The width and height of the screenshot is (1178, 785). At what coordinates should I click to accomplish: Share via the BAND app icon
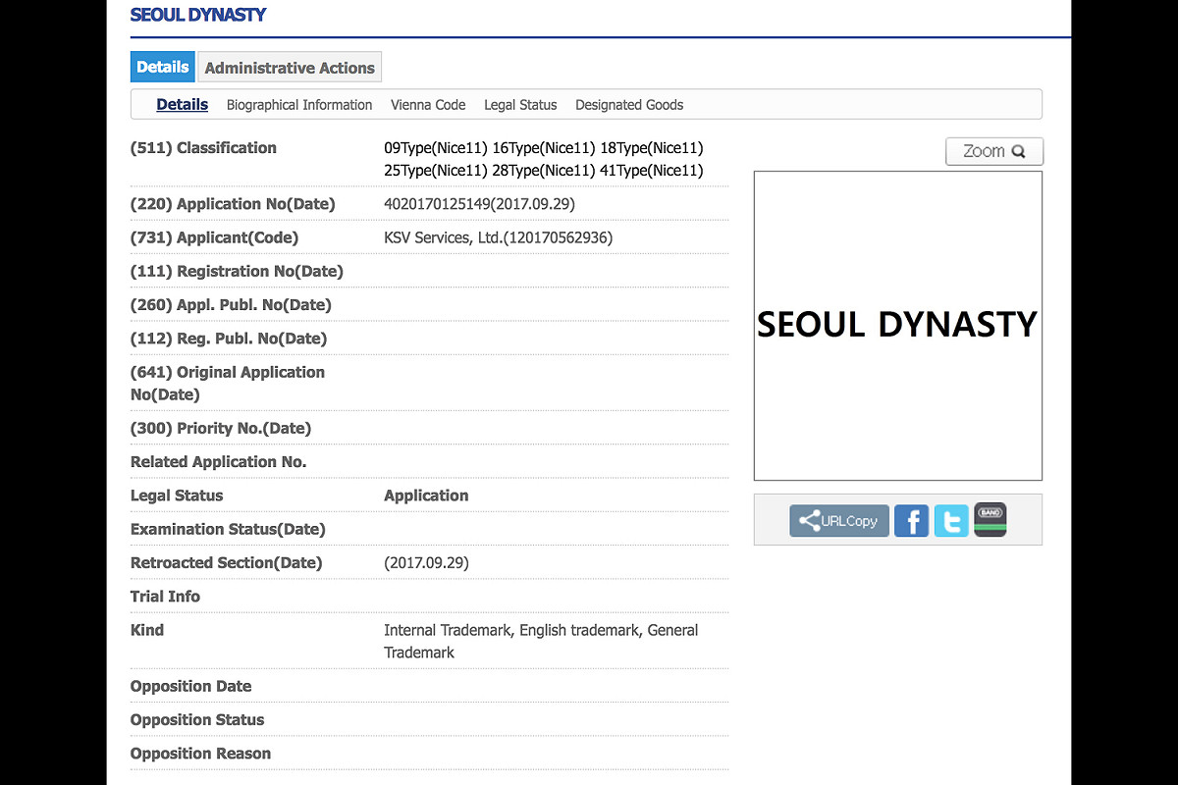(991, 520)
